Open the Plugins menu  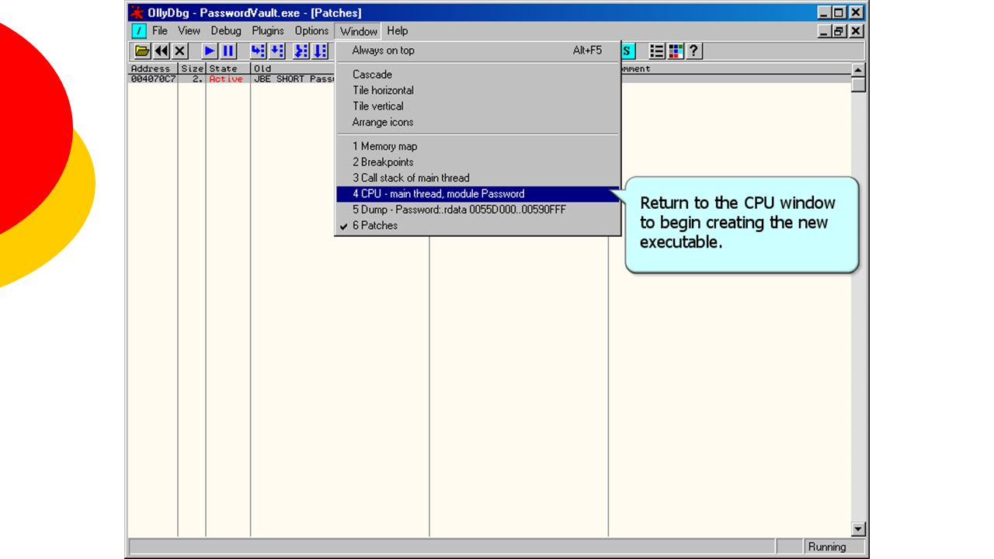268,31
